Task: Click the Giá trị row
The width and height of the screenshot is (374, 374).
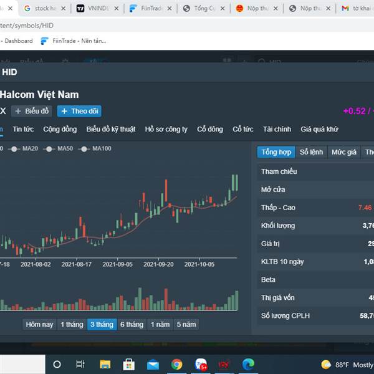Action: [x=315, y=244]
